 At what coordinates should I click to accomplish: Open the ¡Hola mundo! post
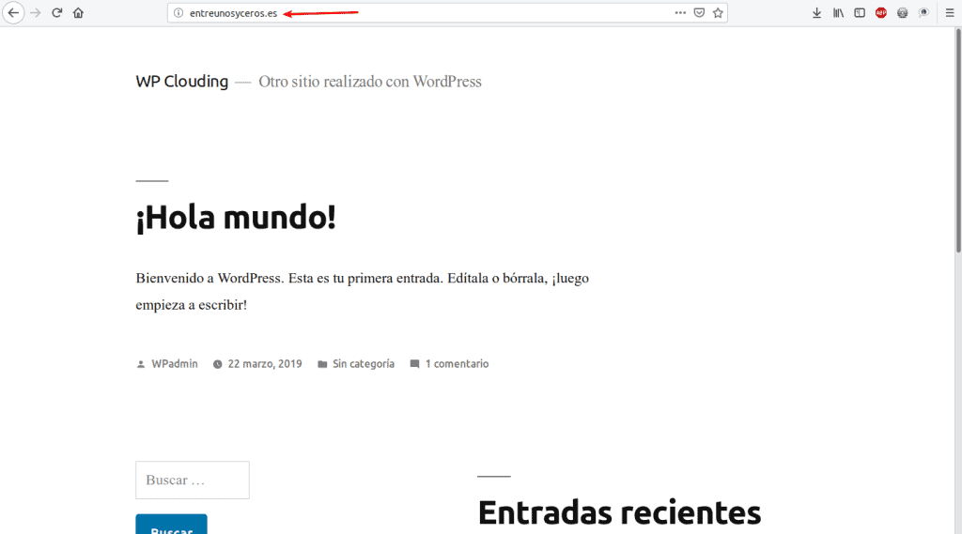click(236, 217)
